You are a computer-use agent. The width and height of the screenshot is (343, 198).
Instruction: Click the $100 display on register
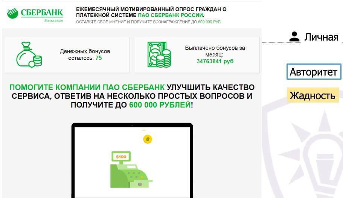(121, 157)
